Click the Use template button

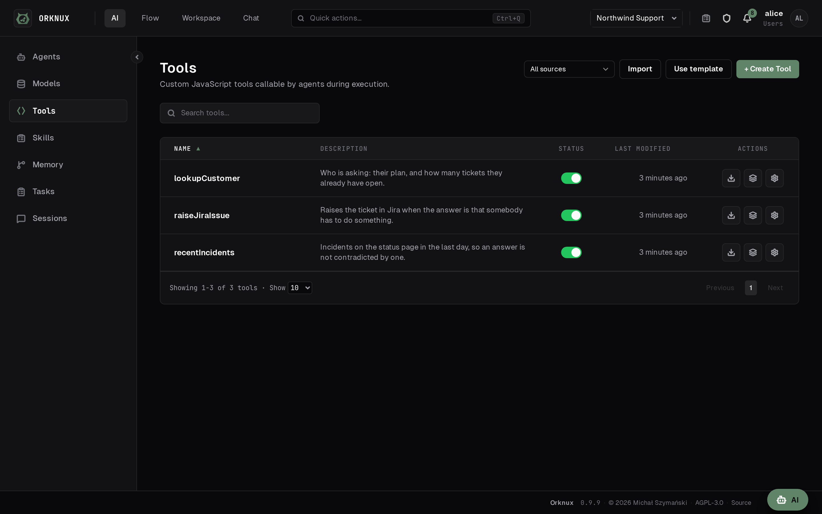point(698,69)
